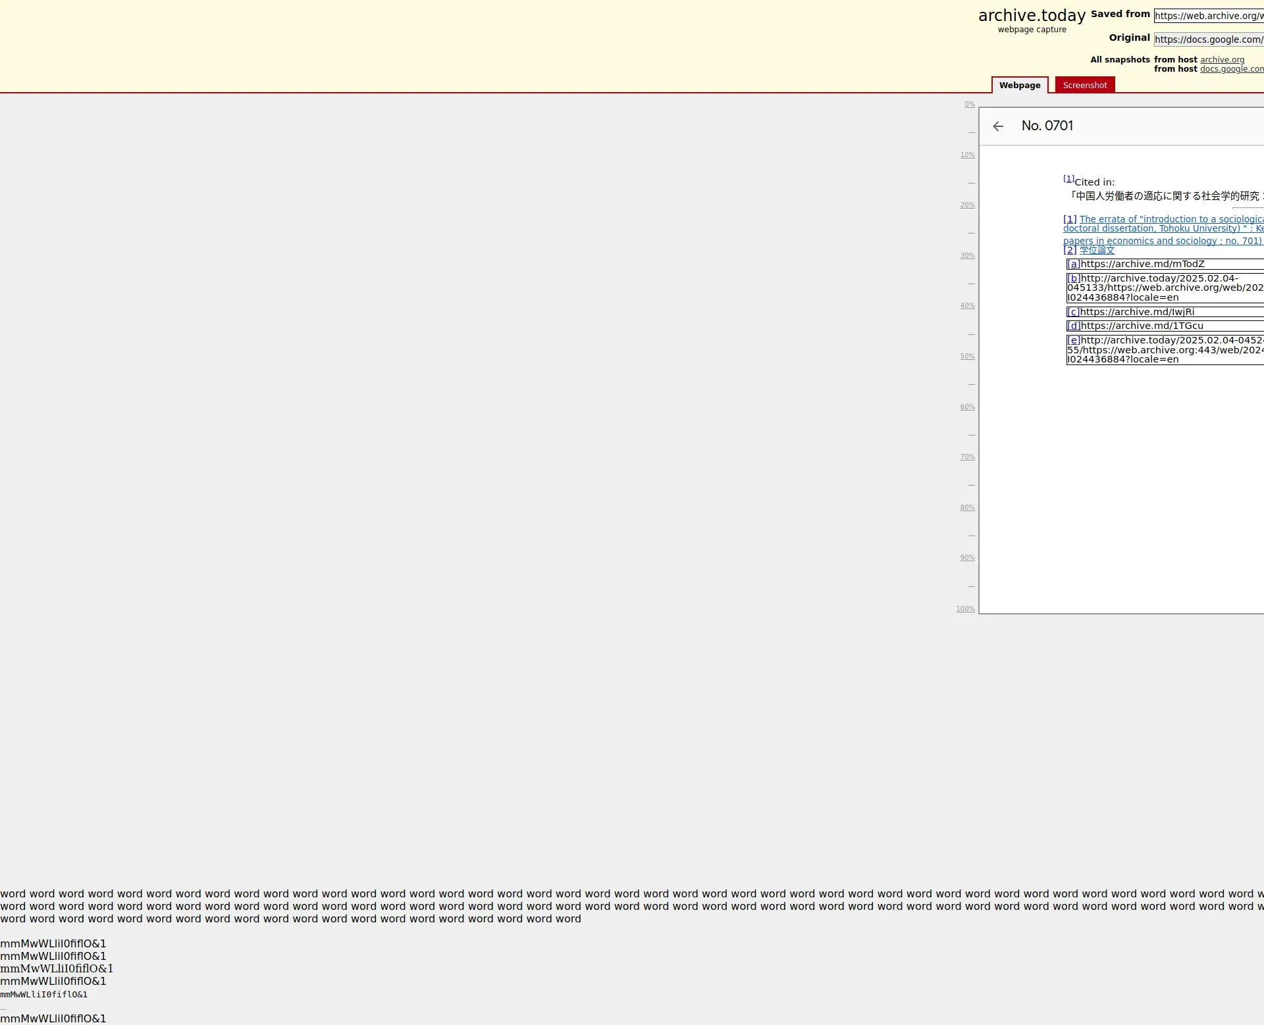
Task: Select the Webpage tab
Action: [1019, 86]
